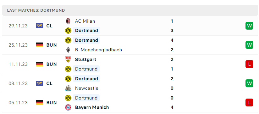
Task: Select the Newcastle team name
Action: pyautogui.click(x=87, y=88)
